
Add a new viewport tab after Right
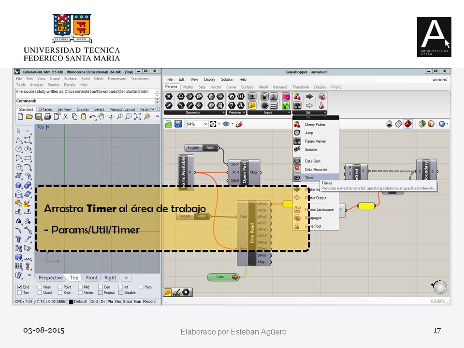click(x=126, y=278)
